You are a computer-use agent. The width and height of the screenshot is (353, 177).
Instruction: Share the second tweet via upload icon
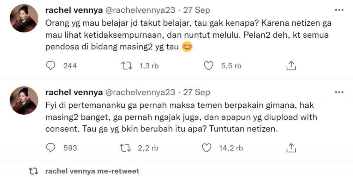(x=291, y=148)
